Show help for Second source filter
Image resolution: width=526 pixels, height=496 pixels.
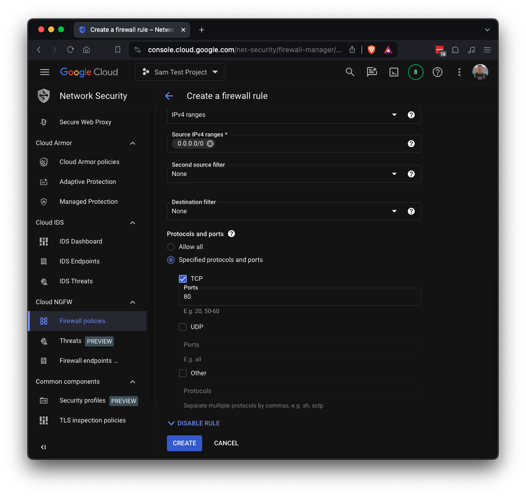(411, 174)
